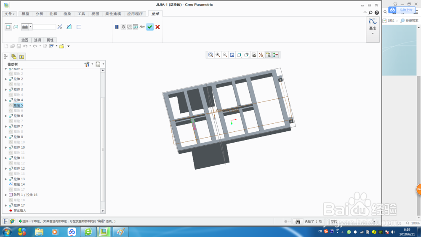The image size is (421, 237).
Task: Expand the 拉伸 10 tree node
Action: 6,147
